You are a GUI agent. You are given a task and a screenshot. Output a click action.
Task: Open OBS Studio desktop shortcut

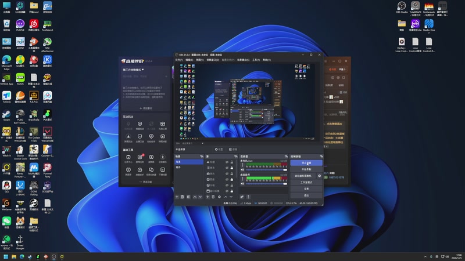(x=402, y=8)
